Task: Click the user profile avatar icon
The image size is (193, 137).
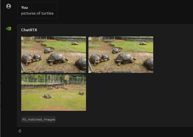Action: pyautogui.click(x=8, y=6)
